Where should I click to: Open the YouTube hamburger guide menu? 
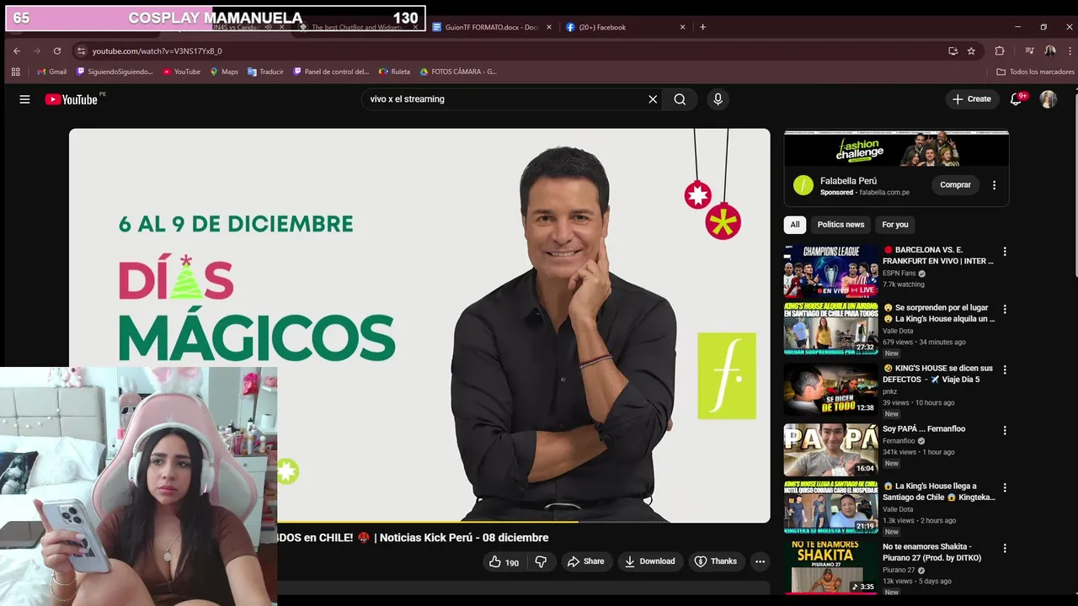click(24, 99)
